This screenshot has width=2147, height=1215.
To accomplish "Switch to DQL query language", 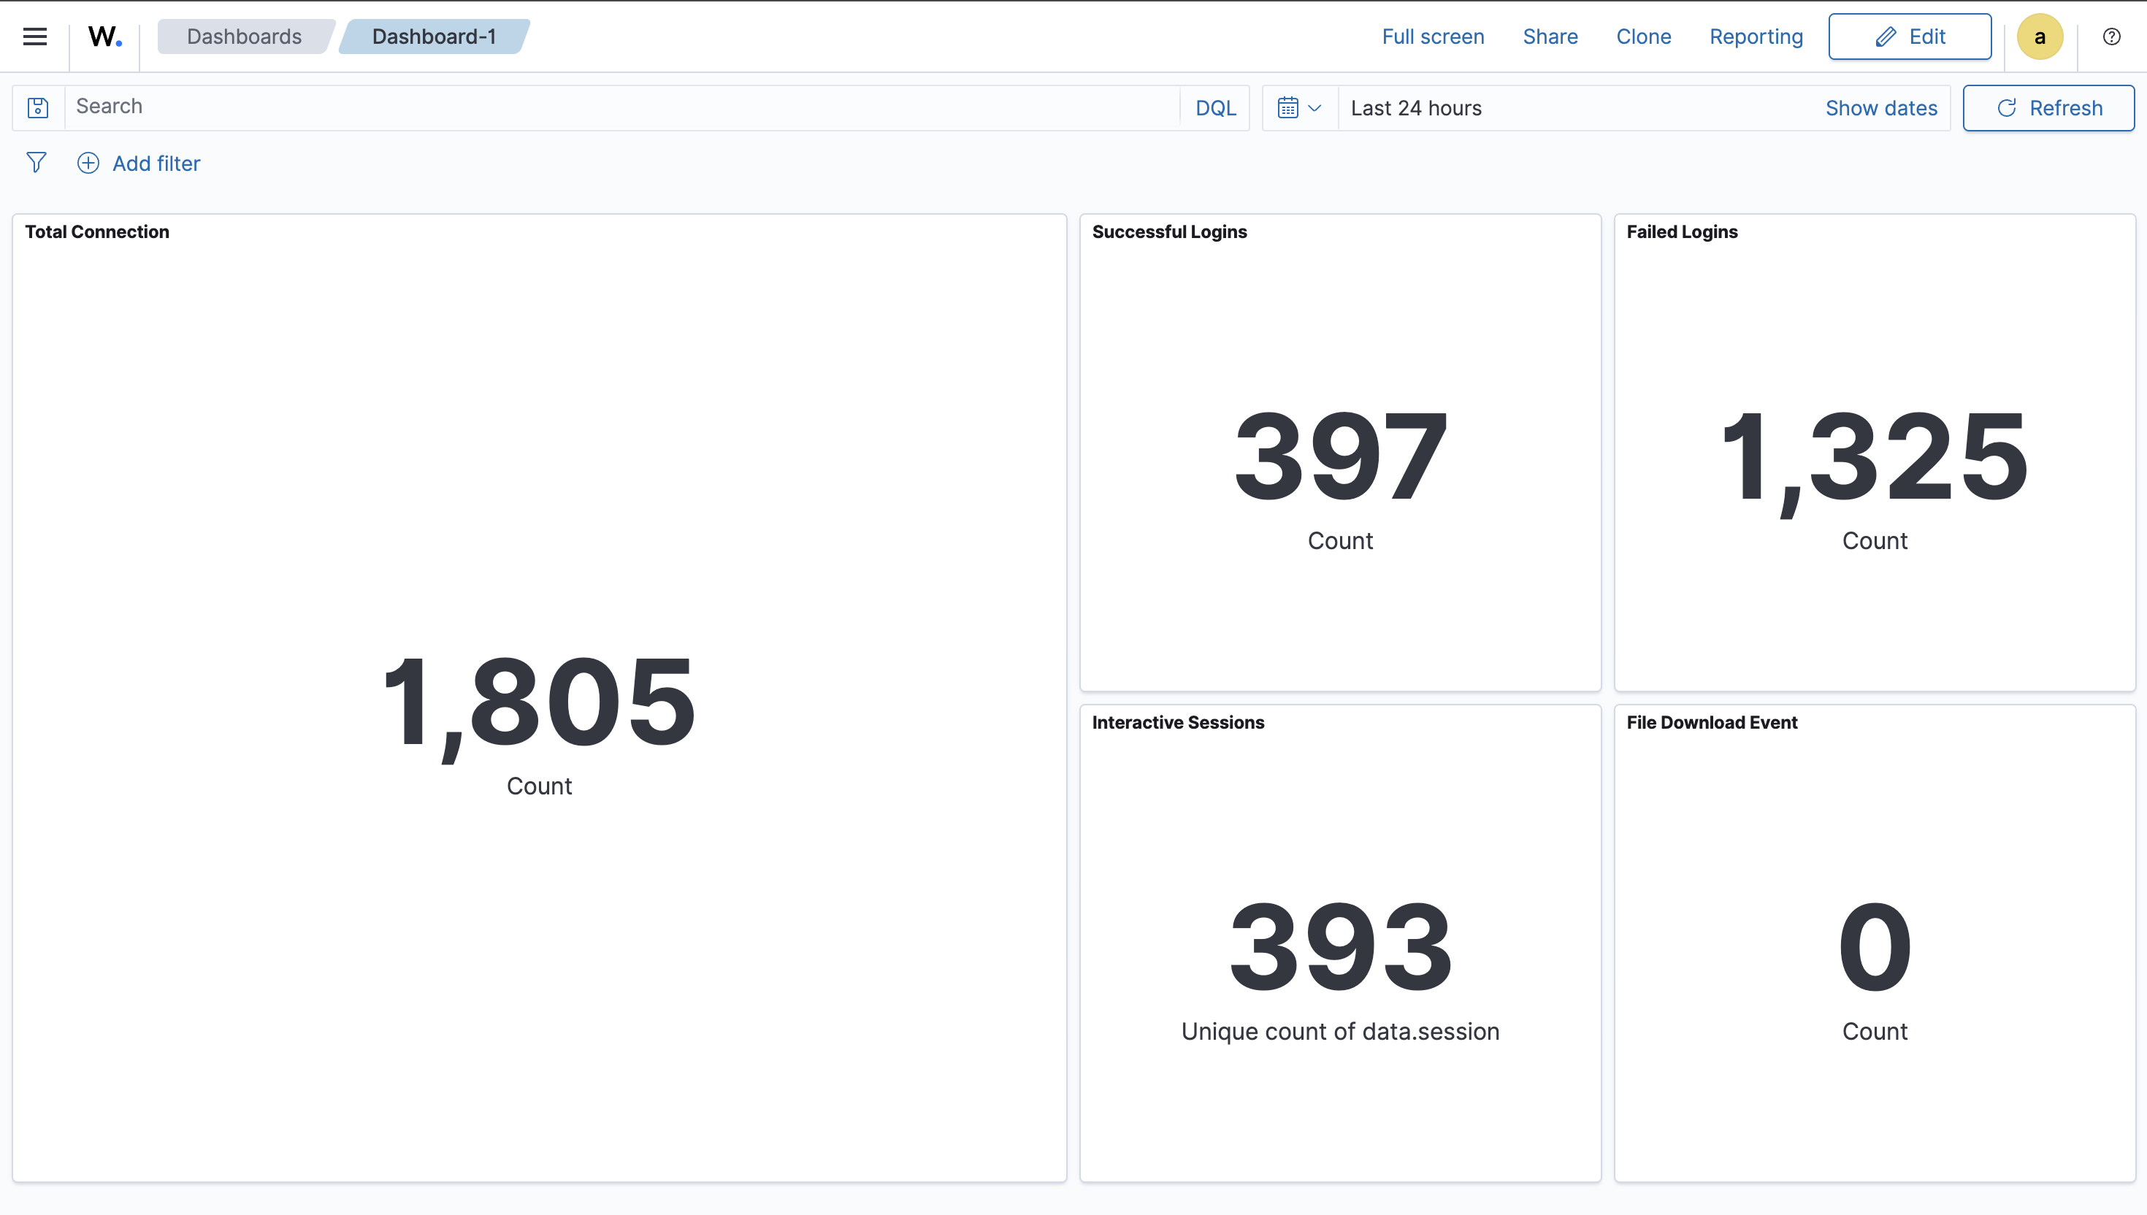I will point(1215,107).
